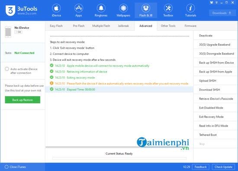Open the title bar dropdown menu icon
The width and height of the screenshot is (238, 171).
click(217, 3)
